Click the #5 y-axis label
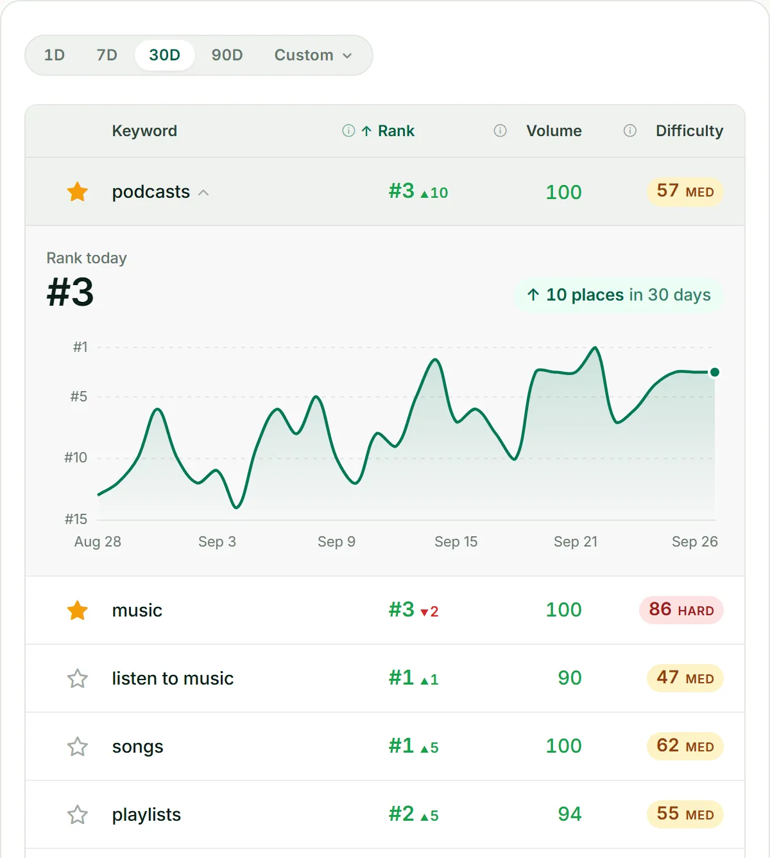Viewport: 770px width, 858px height. point(79,397)
